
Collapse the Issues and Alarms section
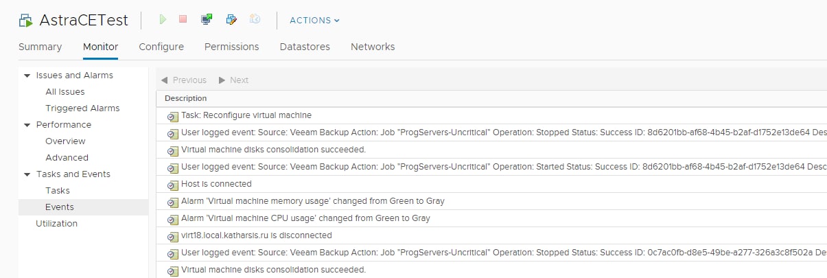coord(27,76)
